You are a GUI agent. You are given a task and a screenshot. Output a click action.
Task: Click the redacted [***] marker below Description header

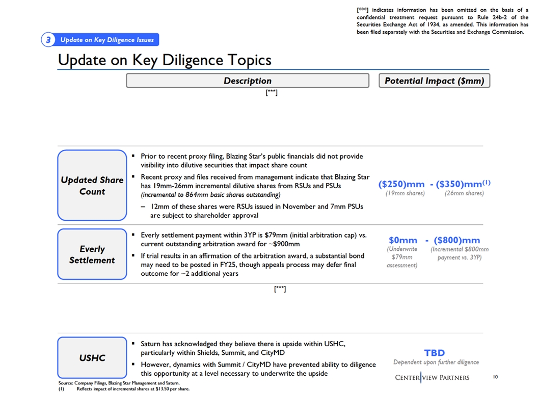pyautogui.click(x=272, y=92)
